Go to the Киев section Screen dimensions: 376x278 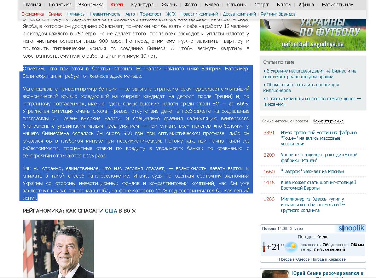117,5
